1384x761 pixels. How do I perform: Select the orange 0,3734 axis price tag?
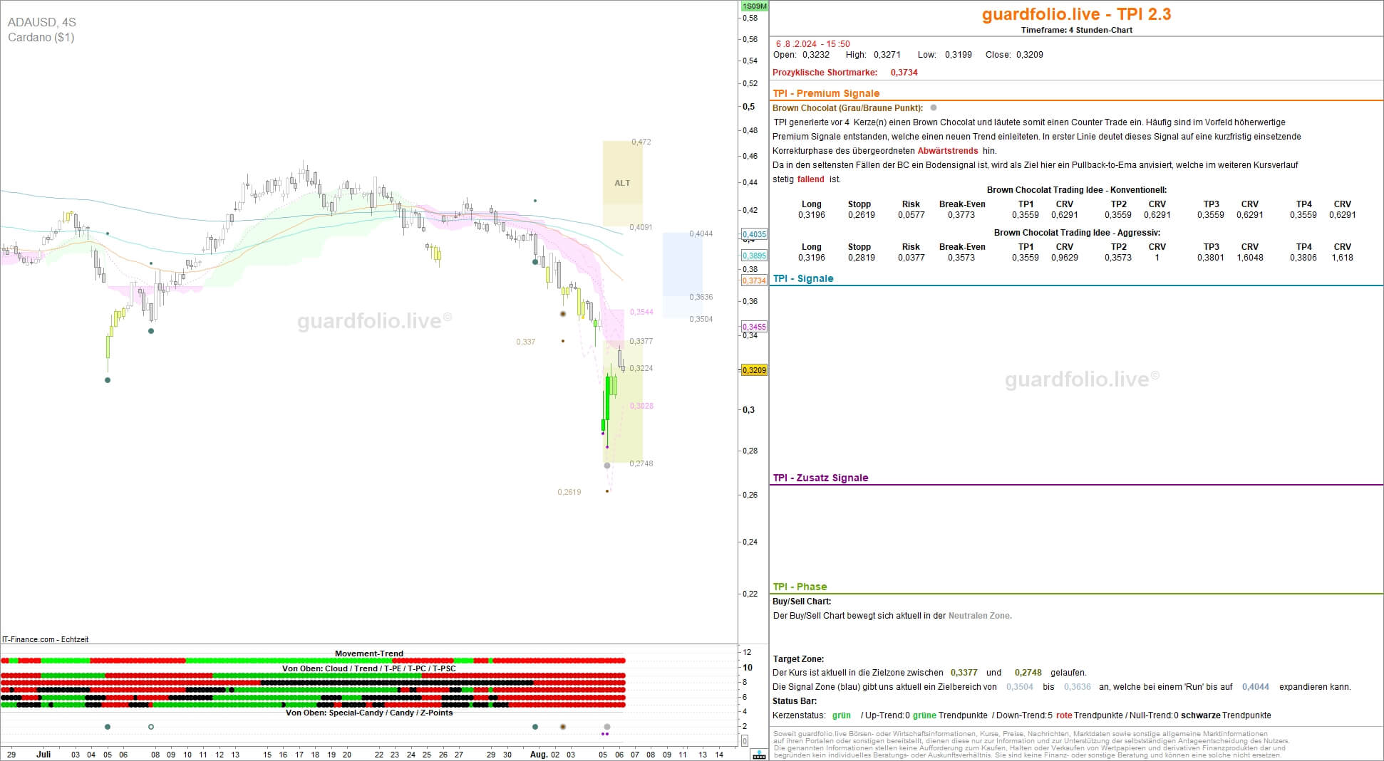coord(754,280)
